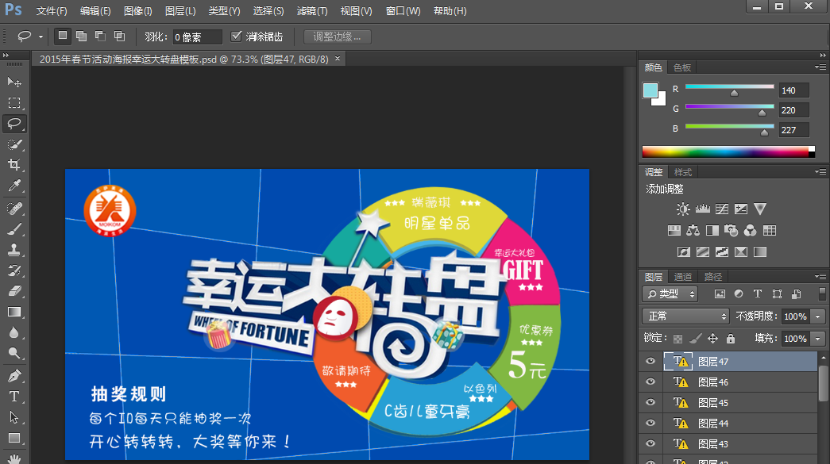Open the Layers panel options menu
This screenshot has width=830, height=464.
(x=820, y=276)
